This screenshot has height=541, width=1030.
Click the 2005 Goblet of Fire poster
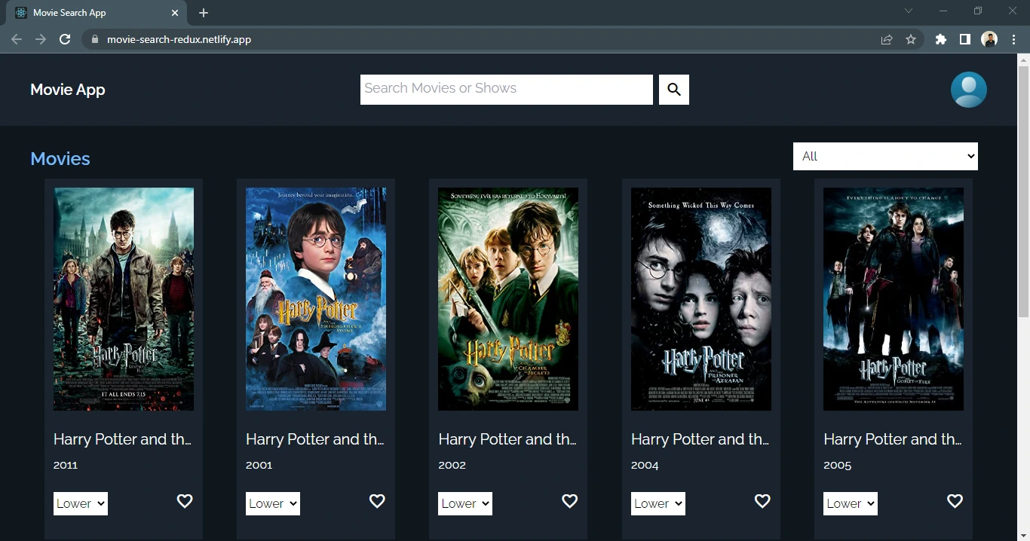893,299
